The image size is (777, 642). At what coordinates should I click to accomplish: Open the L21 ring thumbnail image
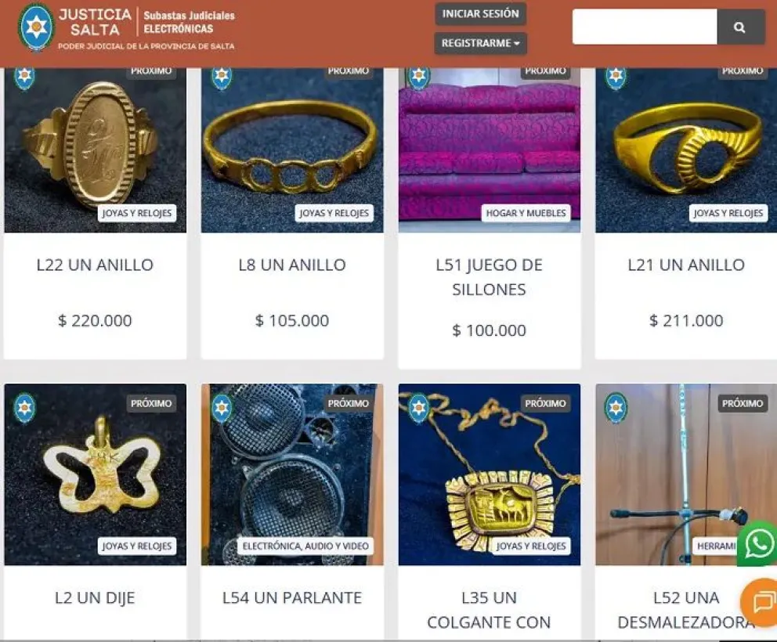[x=686, y=150]
